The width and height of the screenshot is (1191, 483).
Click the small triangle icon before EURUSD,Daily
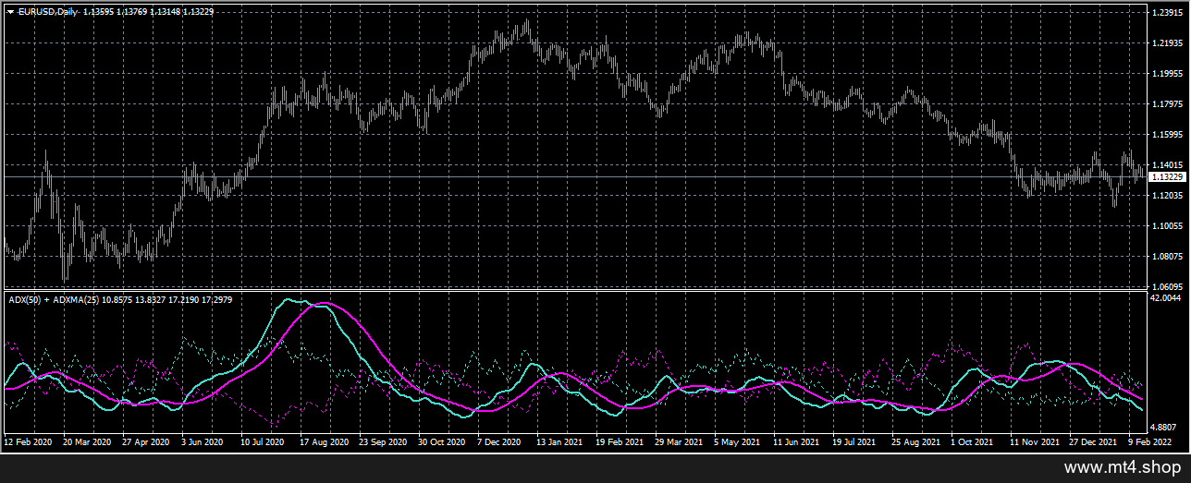(x=10, y=11)
